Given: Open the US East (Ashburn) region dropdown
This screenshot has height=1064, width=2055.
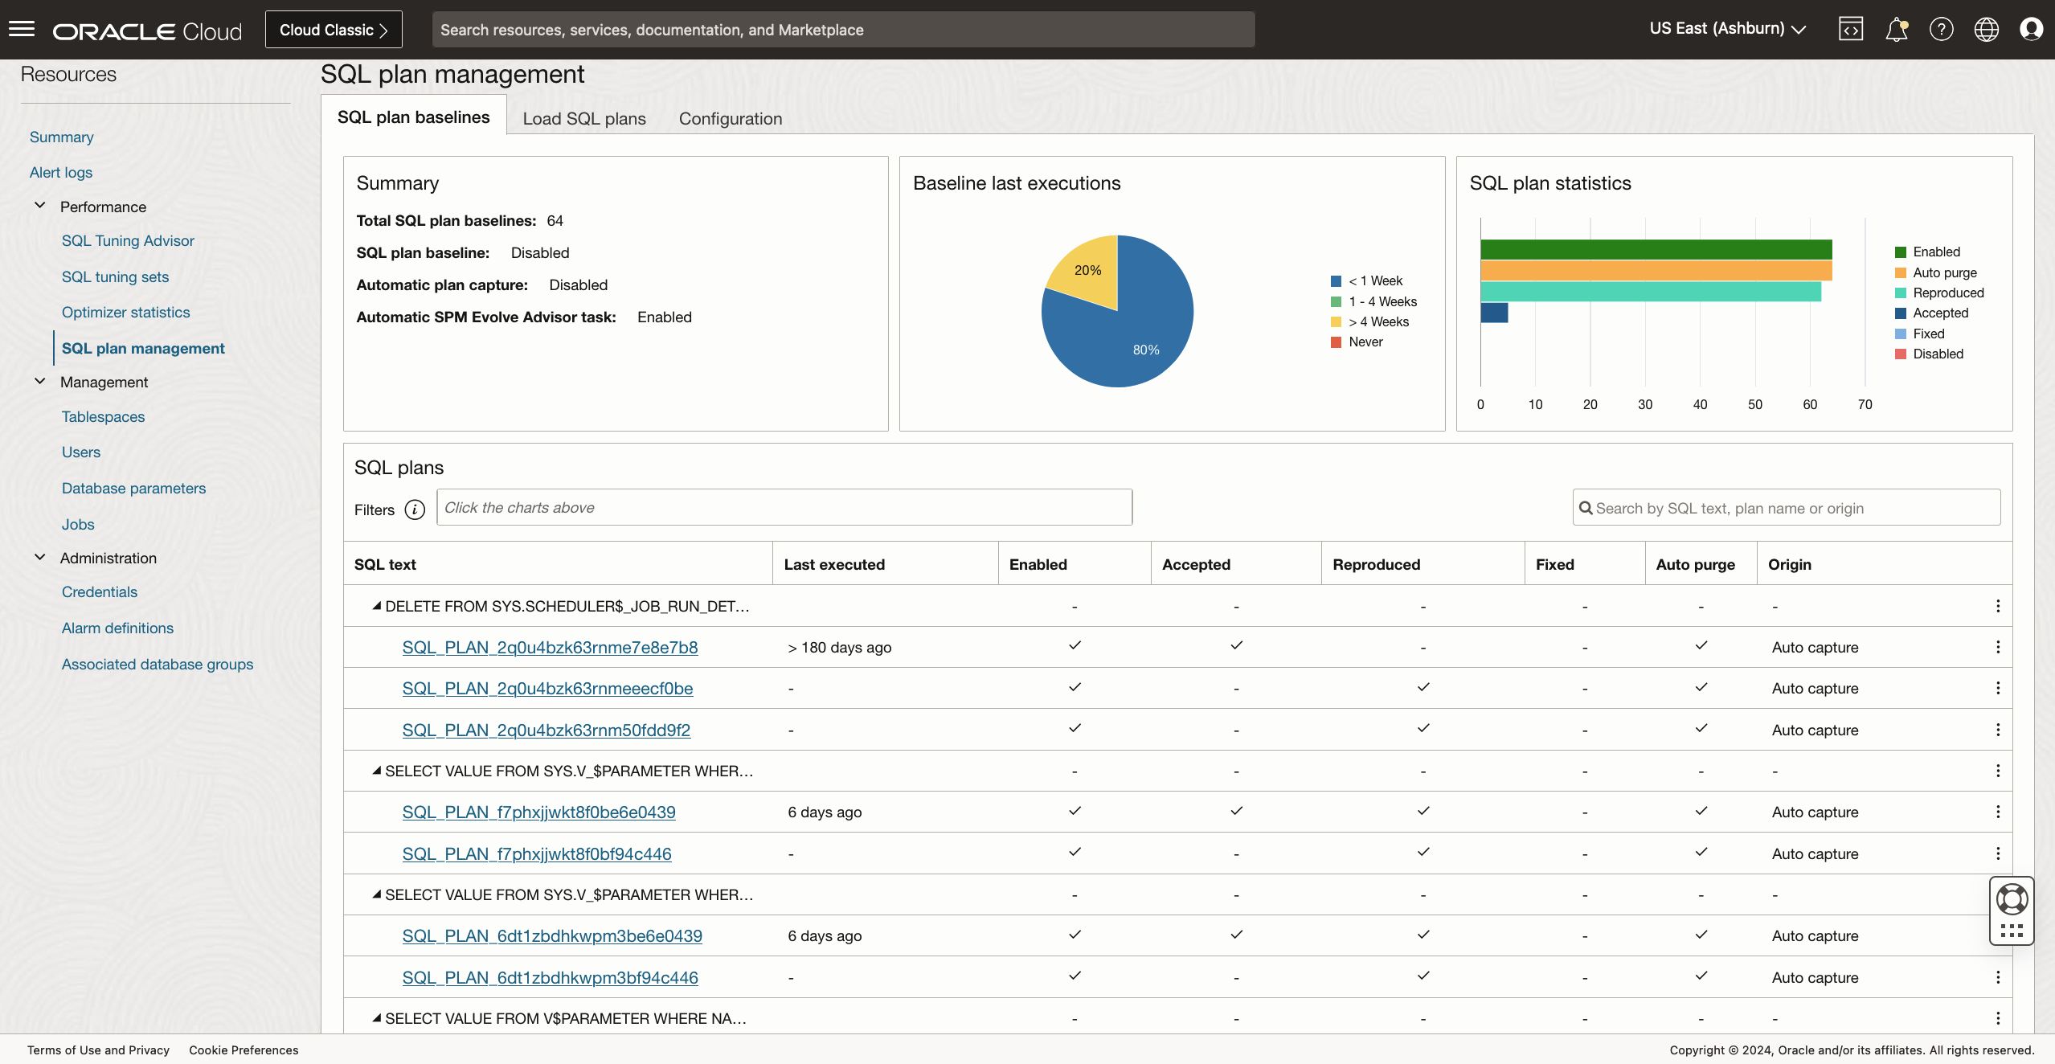Looking at the screenshot, I should click(1727, 29).
